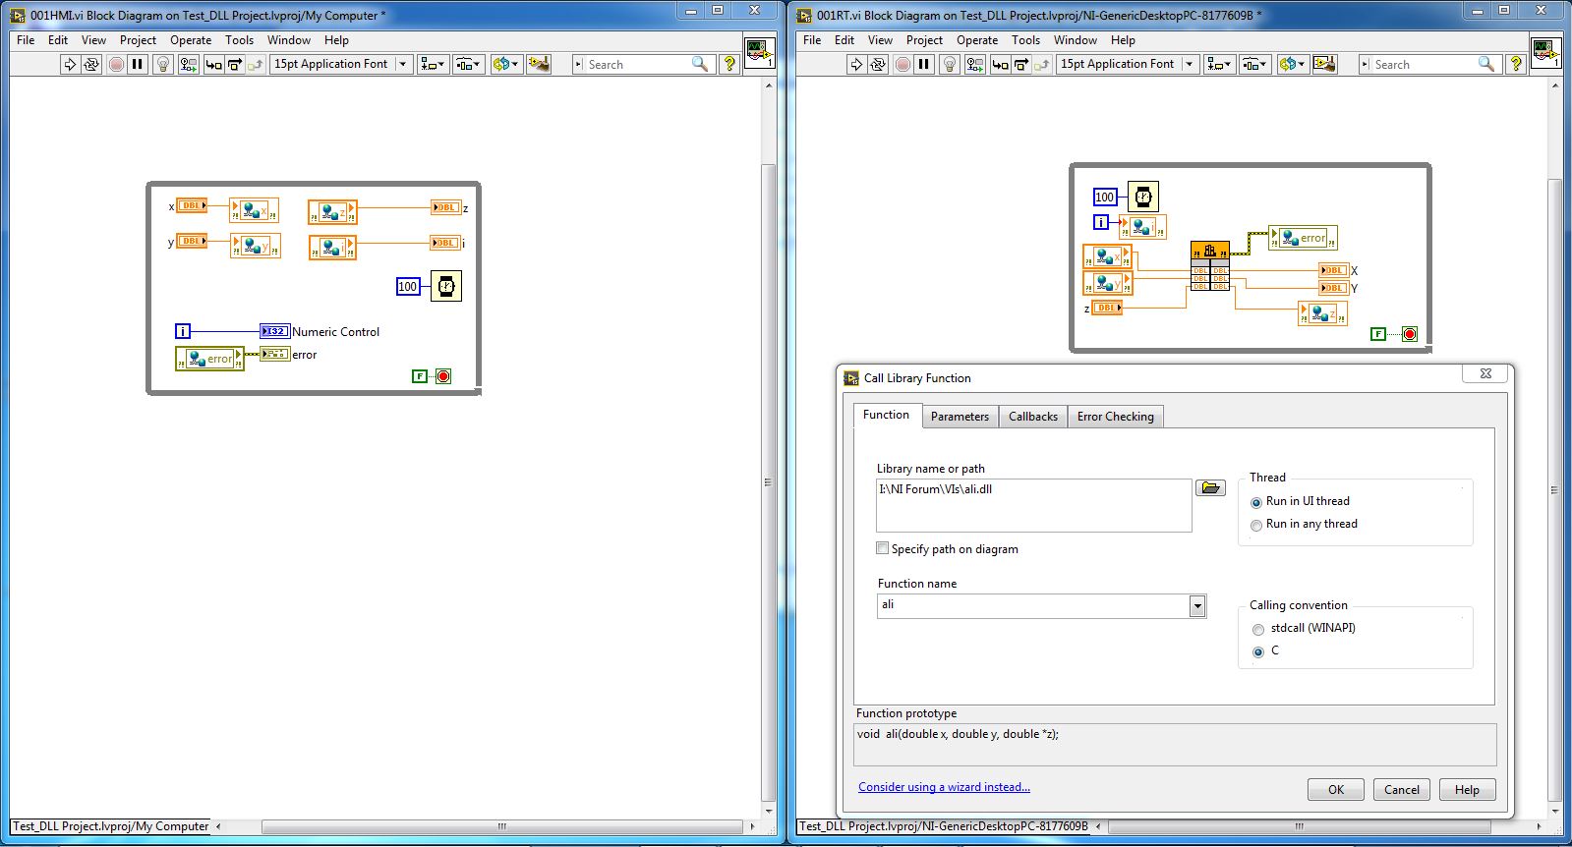
Task: Open font dropdown in 001HMI.vi toolbar
Action: click(402, 64)
